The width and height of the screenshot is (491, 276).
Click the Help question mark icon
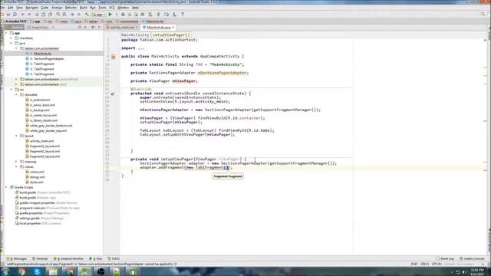click(x=183, y=15)
